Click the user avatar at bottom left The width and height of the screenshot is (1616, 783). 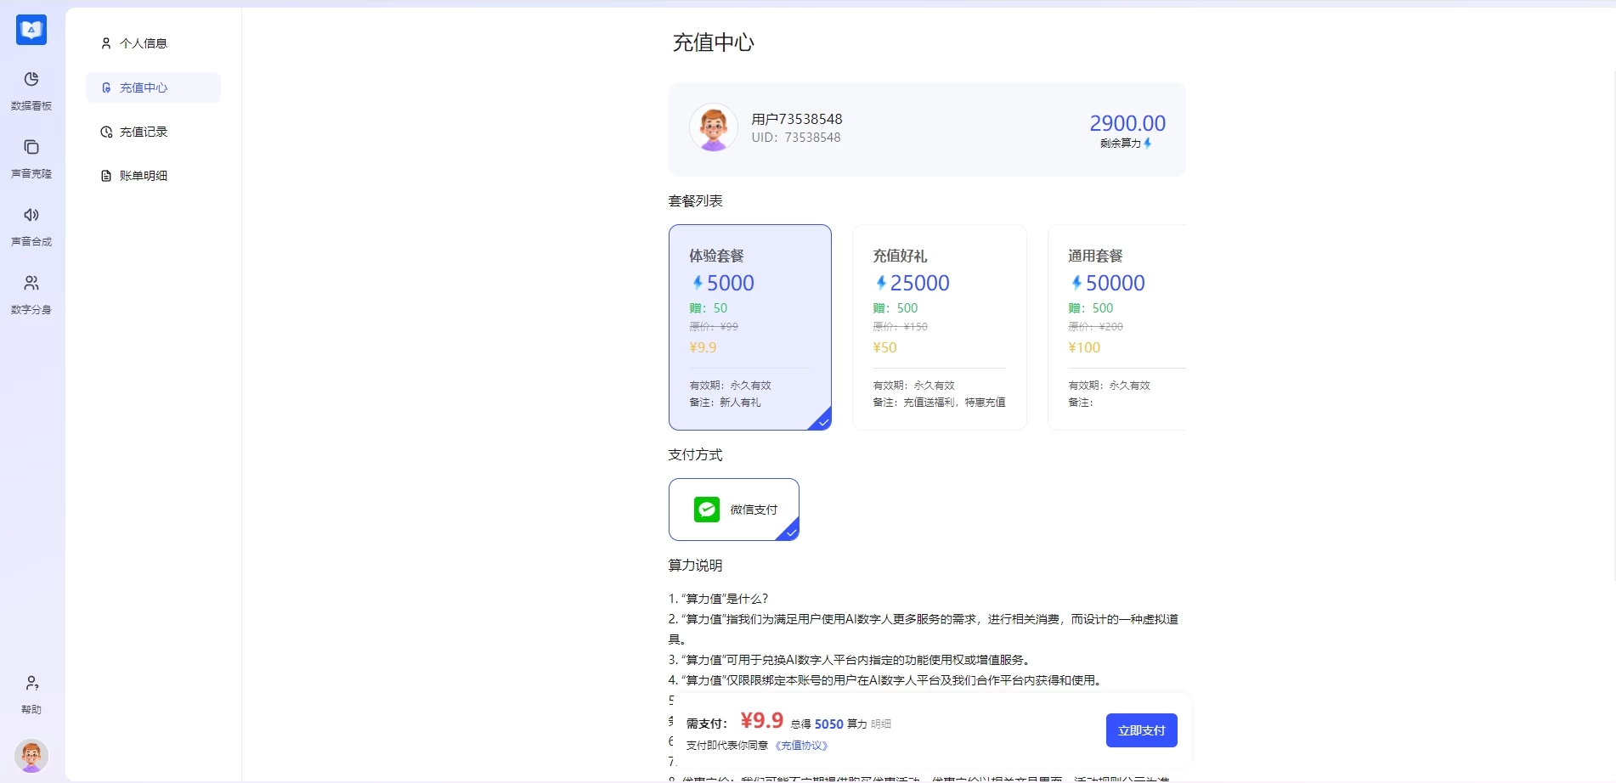coord(31,755)
